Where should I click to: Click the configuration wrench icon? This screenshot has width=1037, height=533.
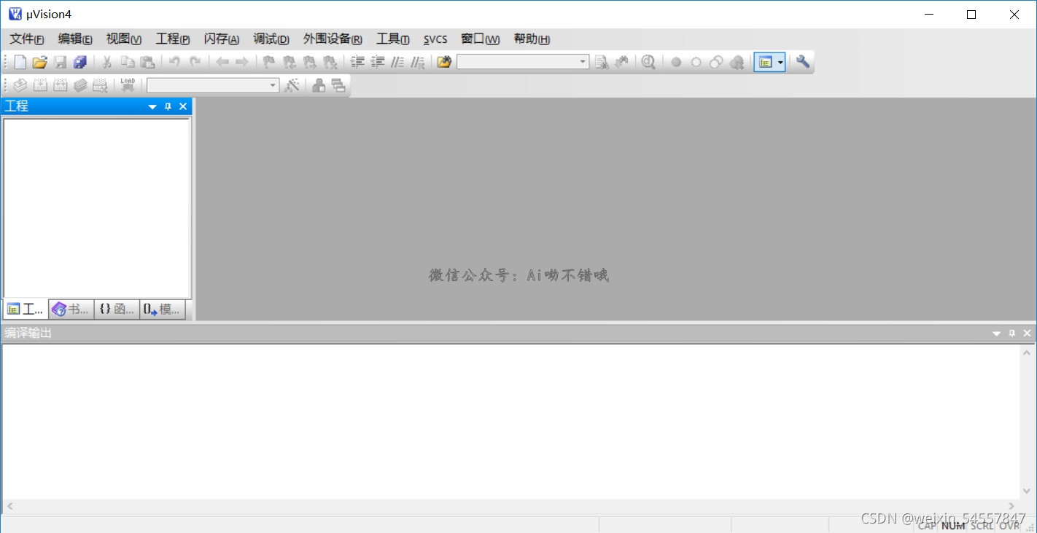[801, 62]
